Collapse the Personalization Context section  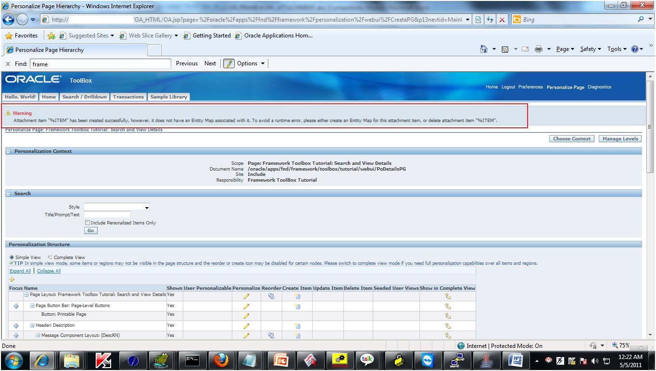[x=9, y=151]
